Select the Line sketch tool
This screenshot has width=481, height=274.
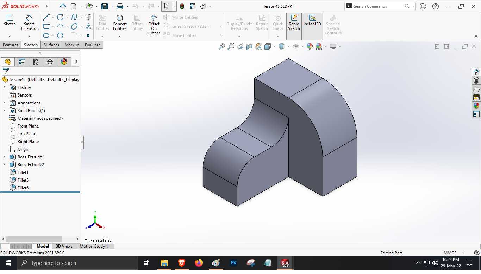coord(46,17)
